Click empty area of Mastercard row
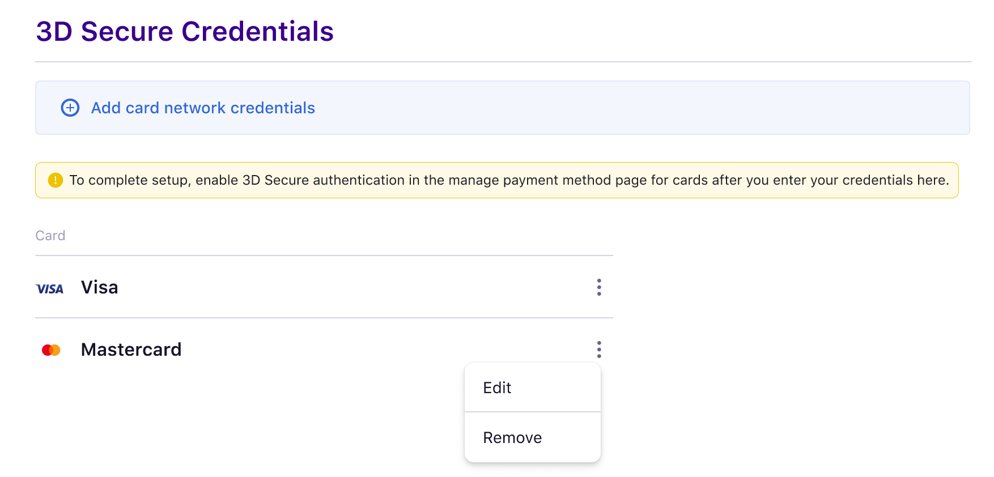The width and height of the screenshot is (994, 477). [351, 350]
